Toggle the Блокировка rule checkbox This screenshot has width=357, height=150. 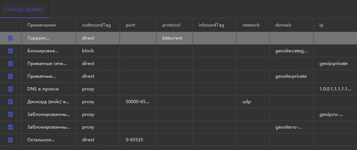(11, 51)
